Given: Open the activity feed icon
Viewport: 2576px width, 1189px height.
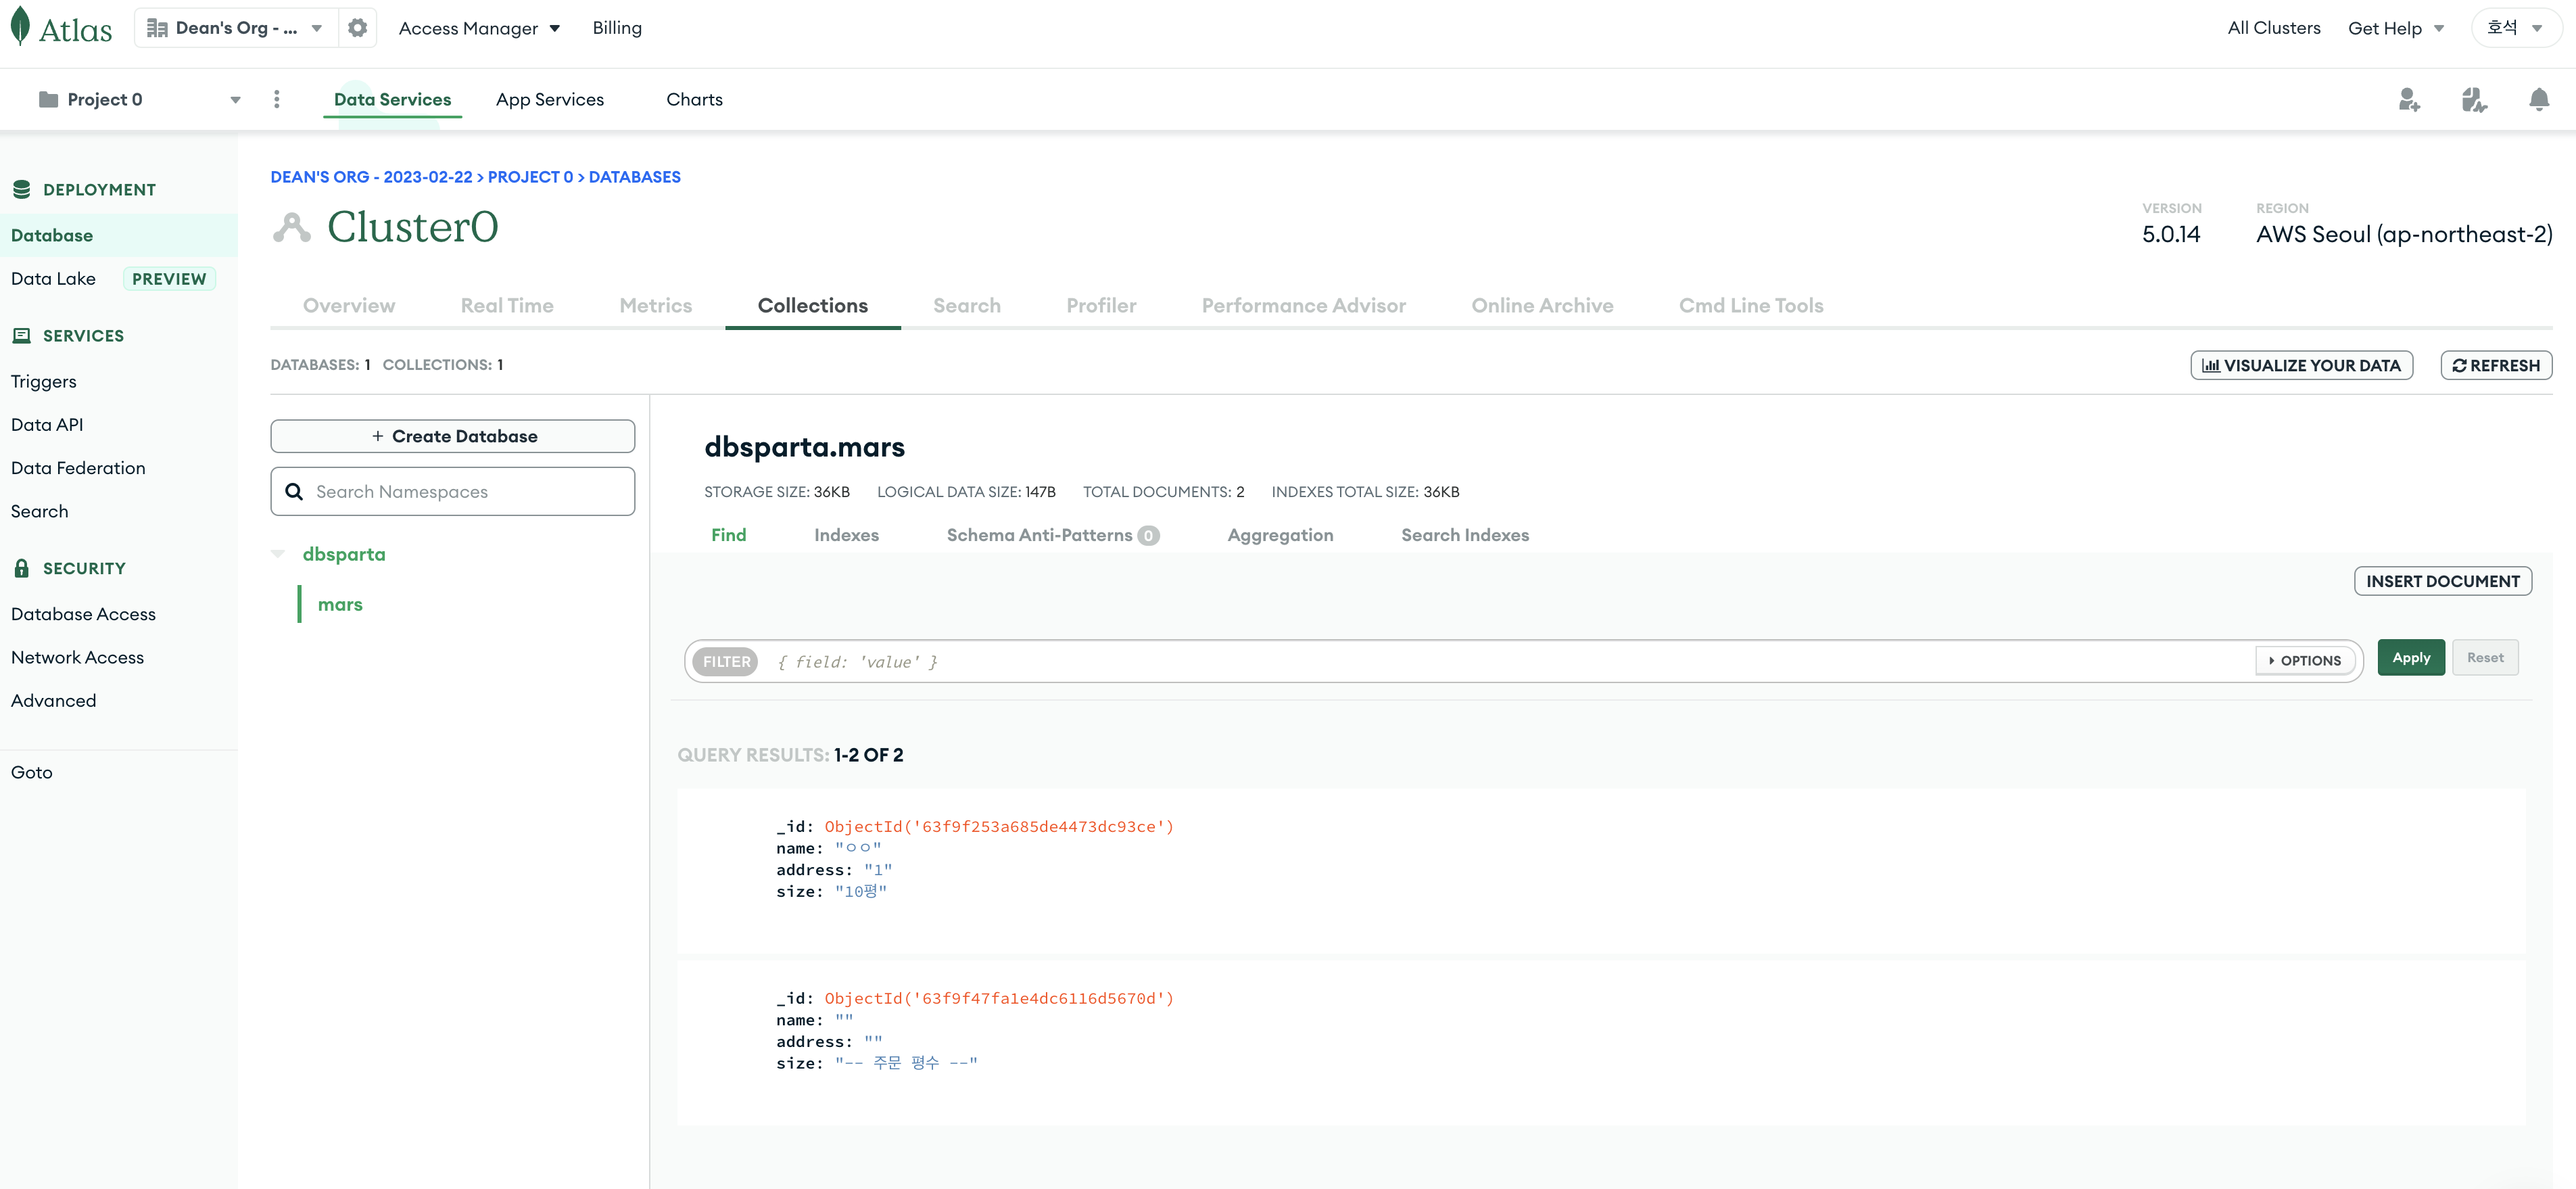Looking at the screenshot, I should [2474, 99].
